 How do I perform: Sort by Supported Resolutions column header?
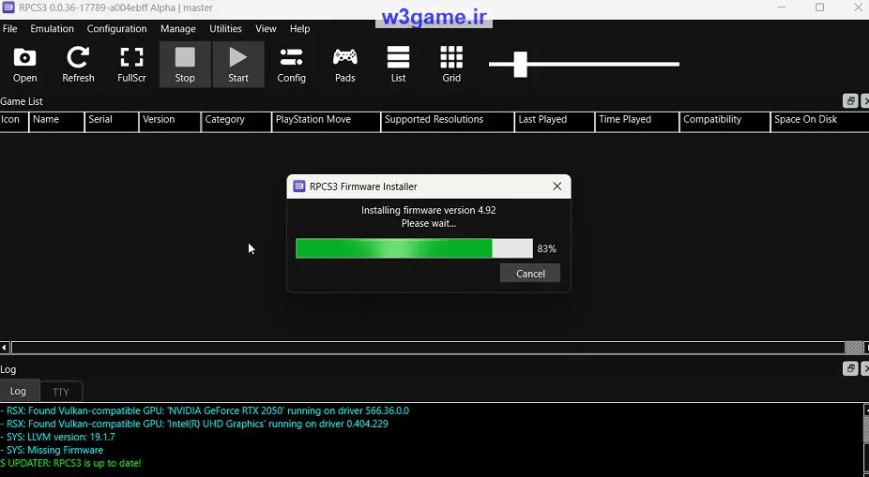pyautogui.click(x=448, y=122)
